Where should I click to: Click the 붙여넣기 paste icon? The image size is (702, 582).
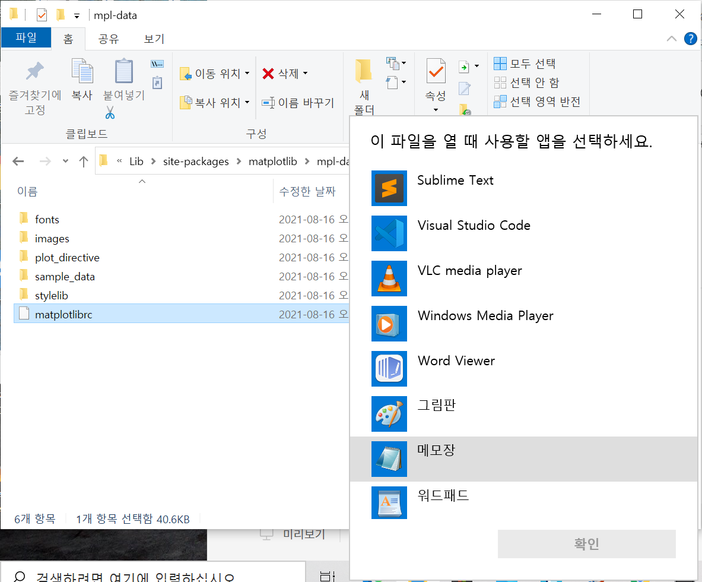(124, 71)
